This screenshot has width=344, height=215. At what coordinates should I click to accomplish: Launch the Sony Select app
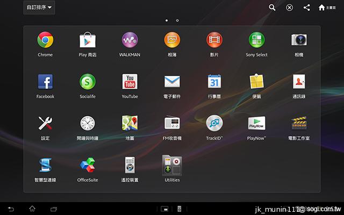(257, 40)
